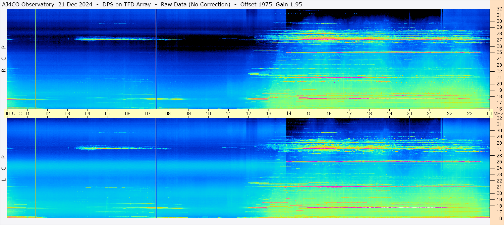Image resolution: width=504 pixels, height=225 pixels.
Task: Select hour 11 on the UTC time axis
Action: 228,114
